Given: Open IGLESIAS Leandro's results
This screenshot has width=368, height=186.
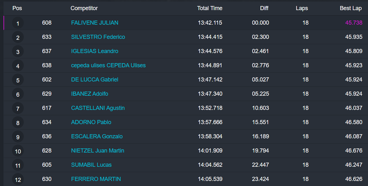Looking at the screenshot, I should pyautogui.click(x=95, y=51).
